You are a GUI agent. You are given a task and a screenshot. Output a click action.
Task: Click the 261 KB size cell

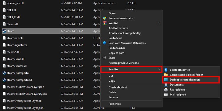(x=131, y=3)
